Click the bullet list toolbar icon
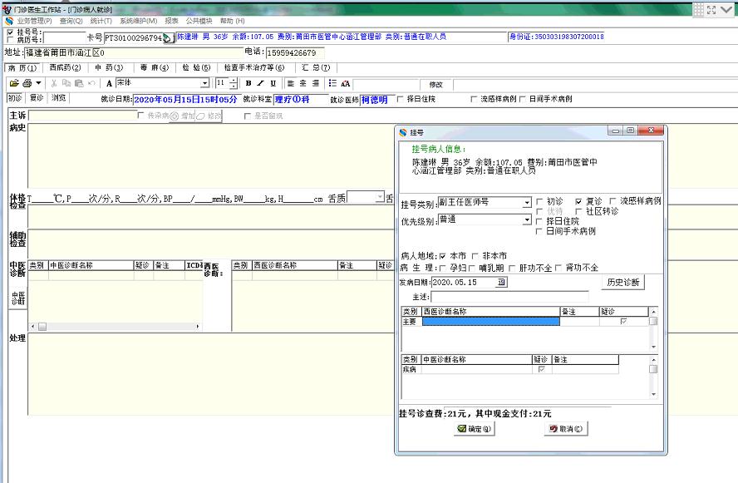The height and width of the screenshot is (483, 738). tap(332, 83)
